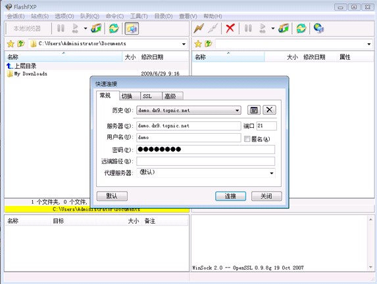Expand the local path dropdown

coord(184,44)
